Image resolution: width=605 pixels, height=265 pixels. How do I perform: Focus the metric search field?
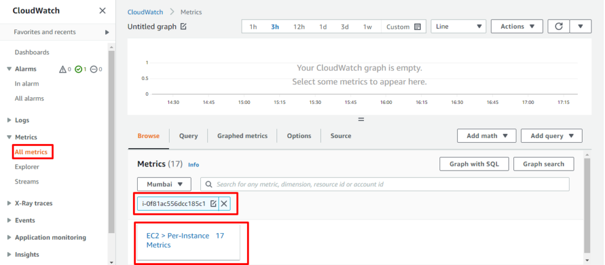click(x=385, y=184)
